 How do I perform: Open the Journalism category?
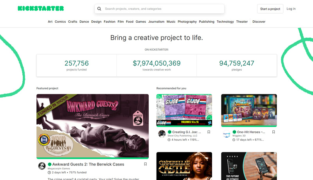(x=156, y=22)
